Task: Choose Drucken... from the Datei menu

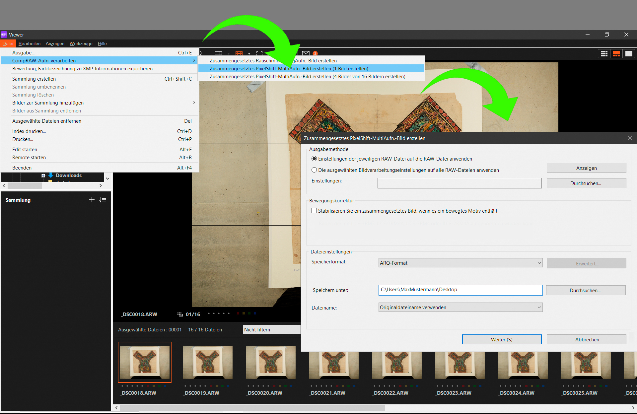Action: pos(100,139)
